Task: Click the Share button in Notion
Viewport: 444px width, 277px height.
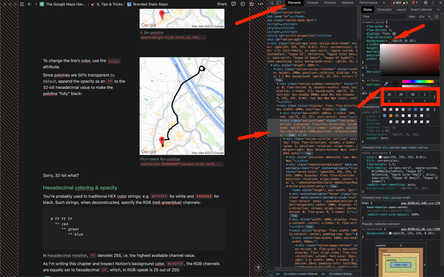Action: 222,4
